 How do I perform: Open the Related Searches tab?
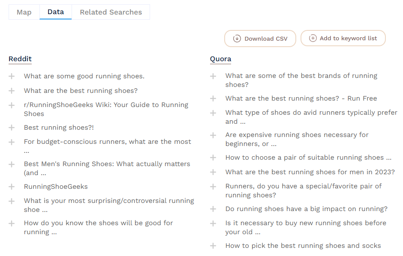coord(111,12)
